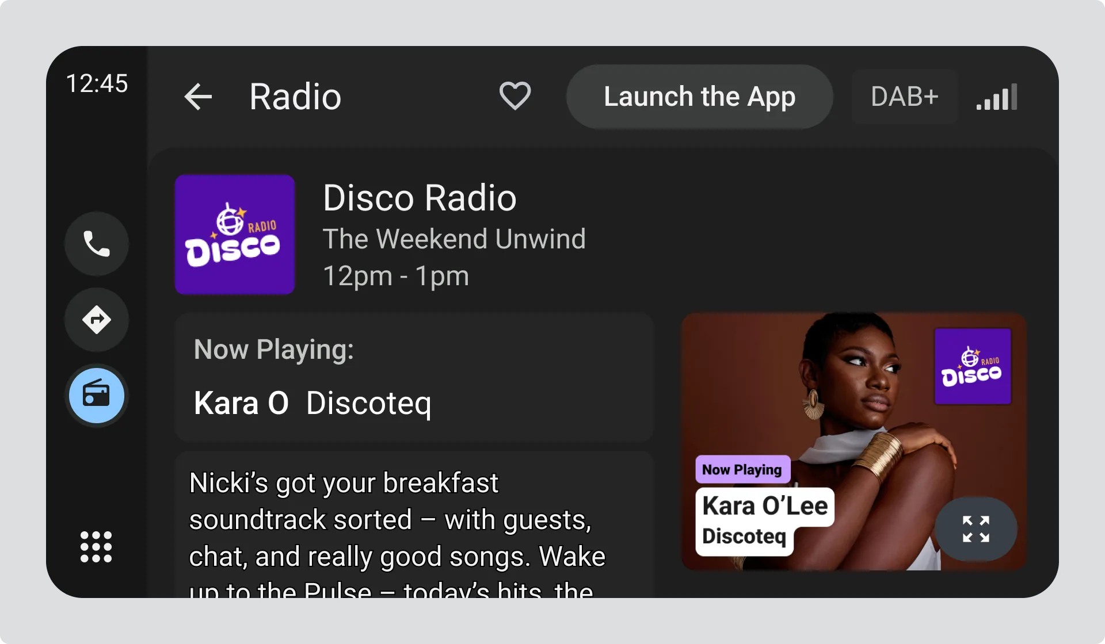
Task: Go back using the arrow icon
Action: 199,97
